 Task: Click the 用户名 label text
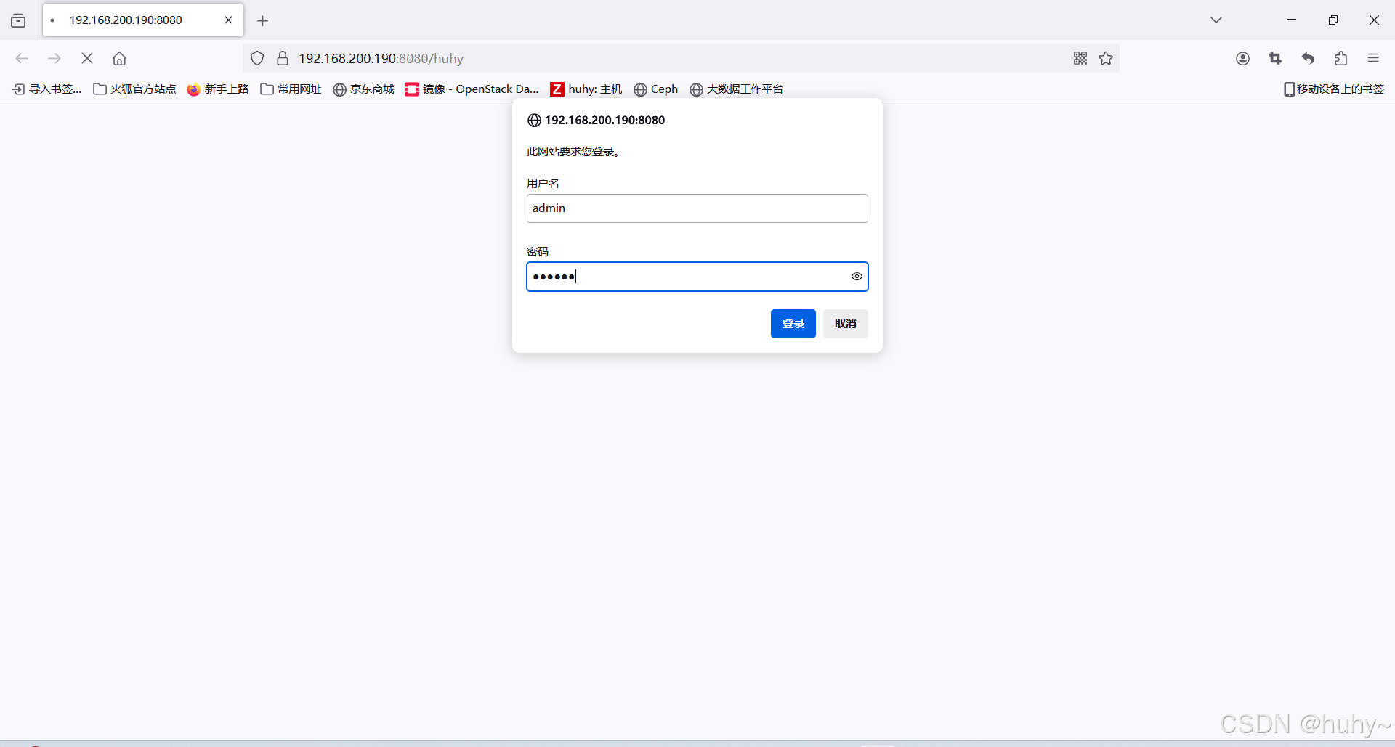pos(543,184)
